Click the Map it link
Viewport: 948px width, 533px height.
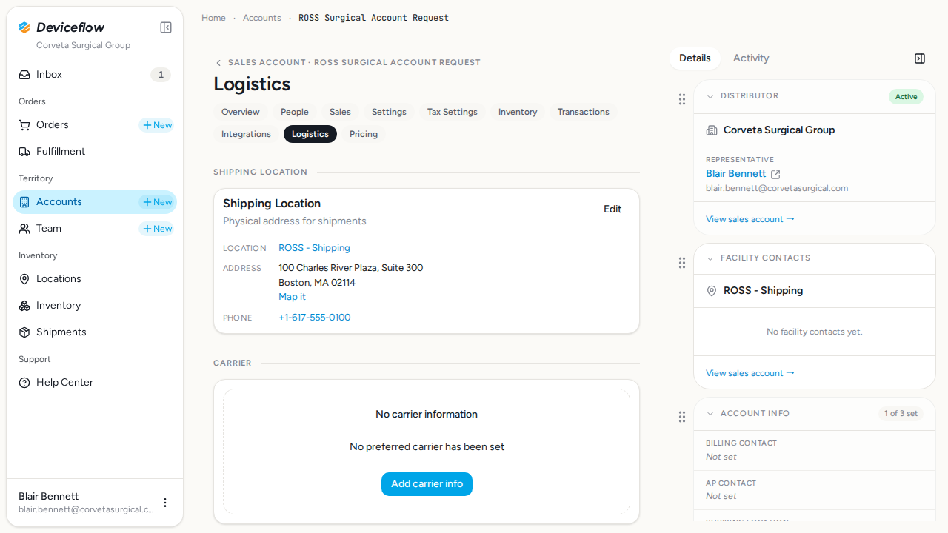point(292,297)
